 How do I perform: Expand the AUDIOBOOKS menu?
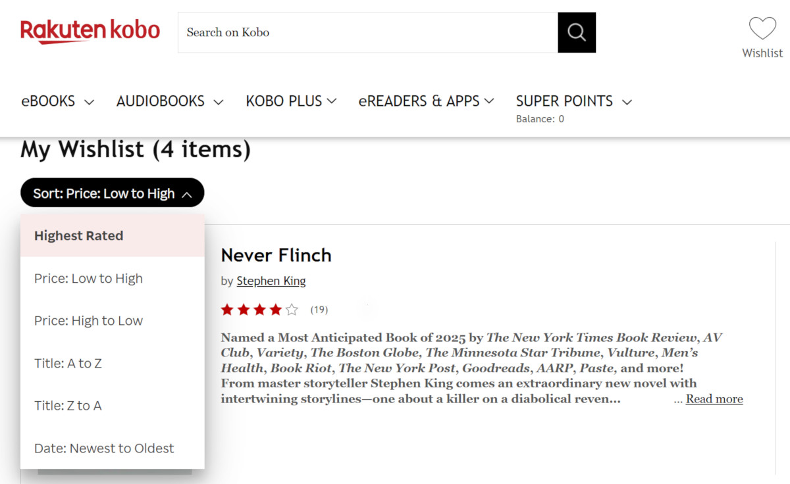170,101
